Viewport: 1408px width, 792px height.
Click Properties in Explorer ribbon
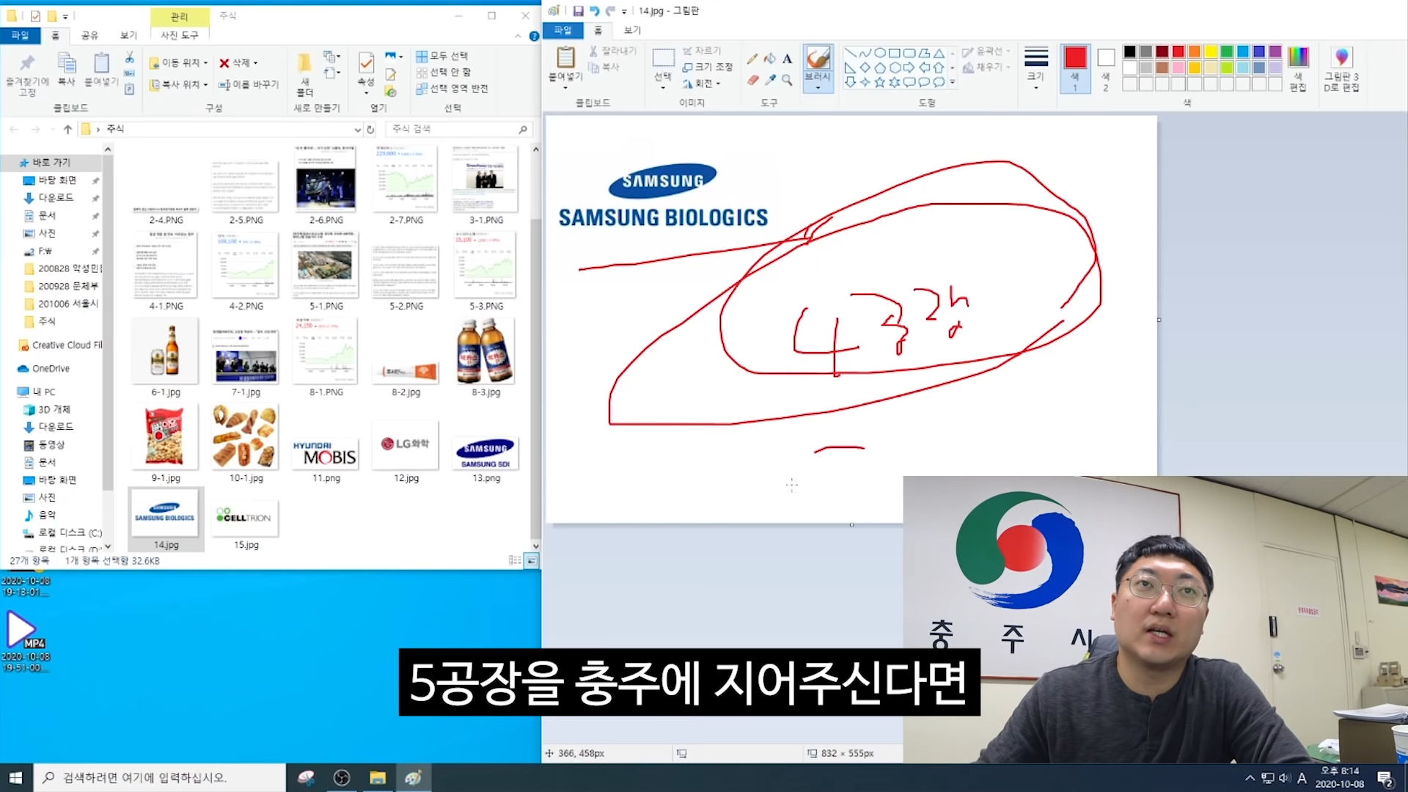tap(366, 72)
